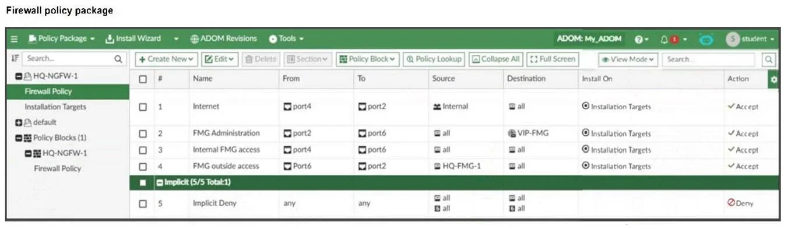Click Collapse All button

pyautogui.click(x=495, y=59)
